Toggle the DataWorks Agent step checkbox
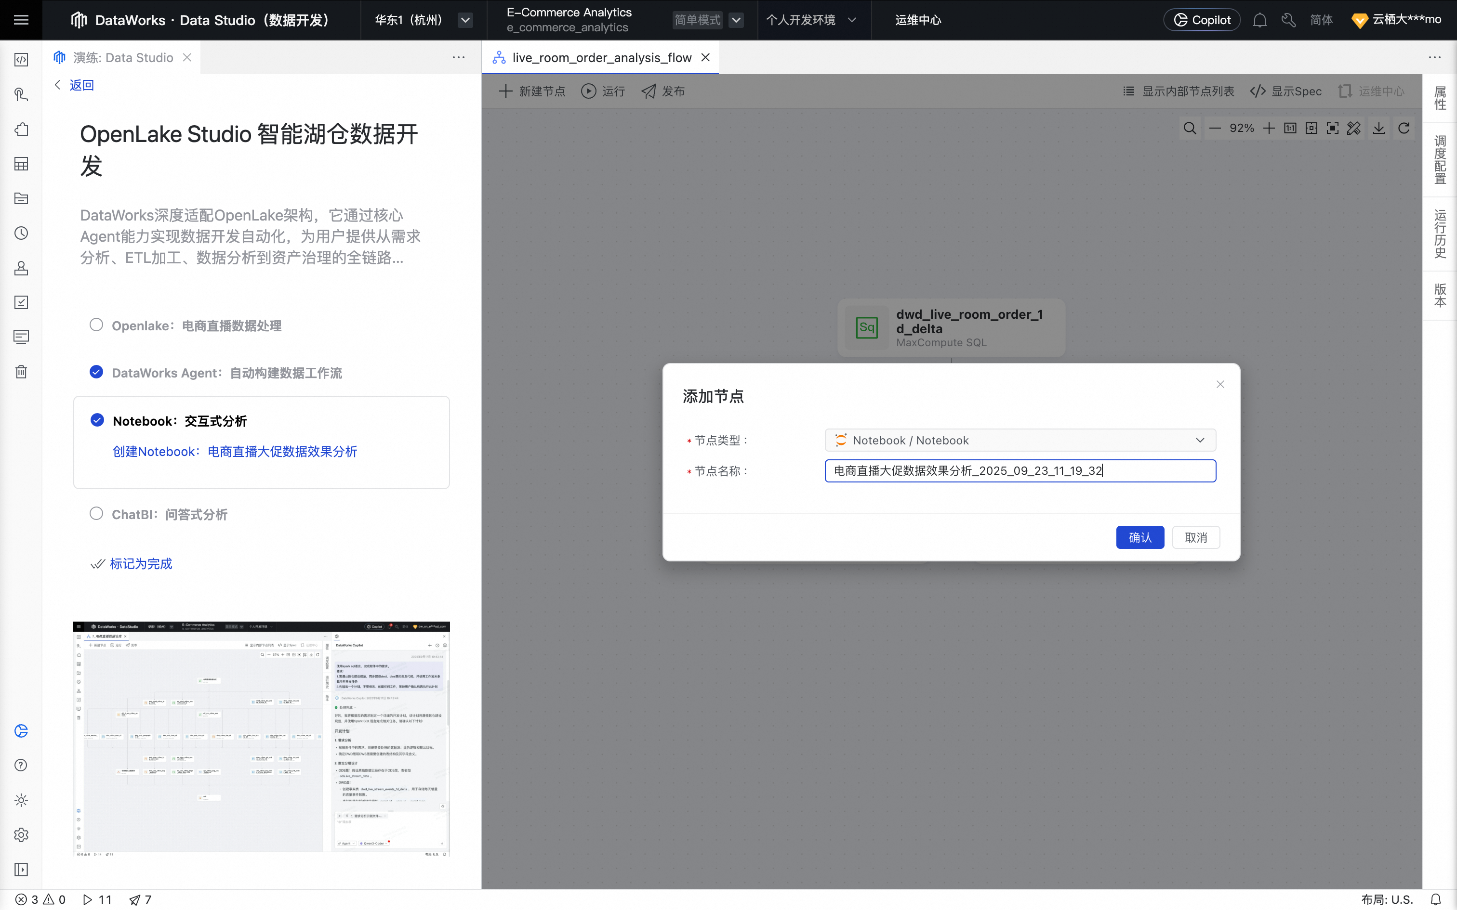Screen dimensions: 1457x910 (x=96, y=372)
